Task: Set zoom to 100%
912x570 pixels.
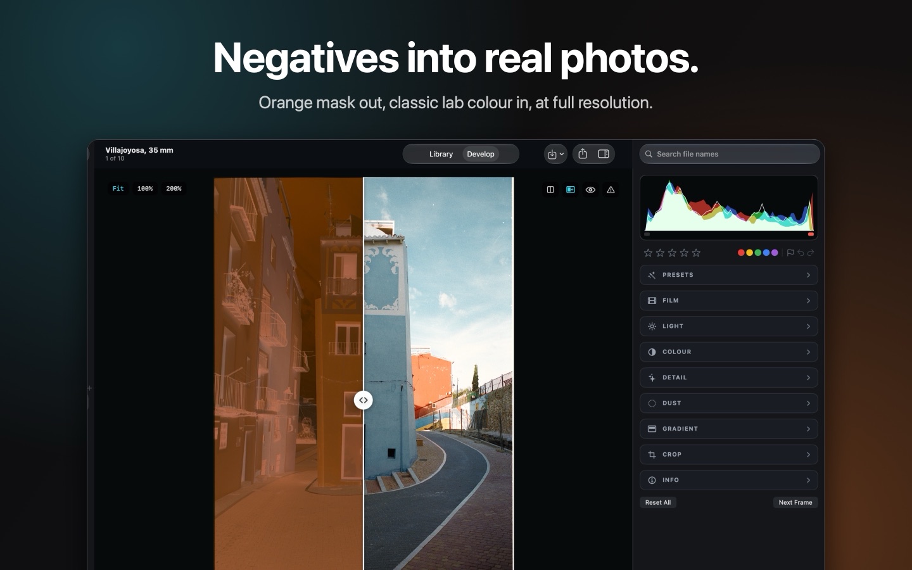Action: [x=145, y=189]
